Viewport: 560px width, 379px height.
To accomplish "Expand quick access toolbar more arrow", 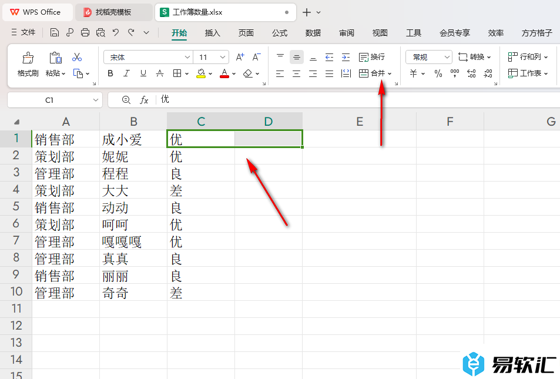I will 146,33.
